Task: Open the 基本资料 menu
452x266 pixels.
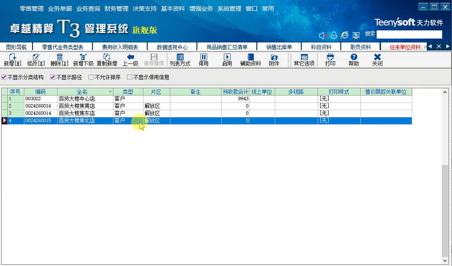Action: (172, 8)
